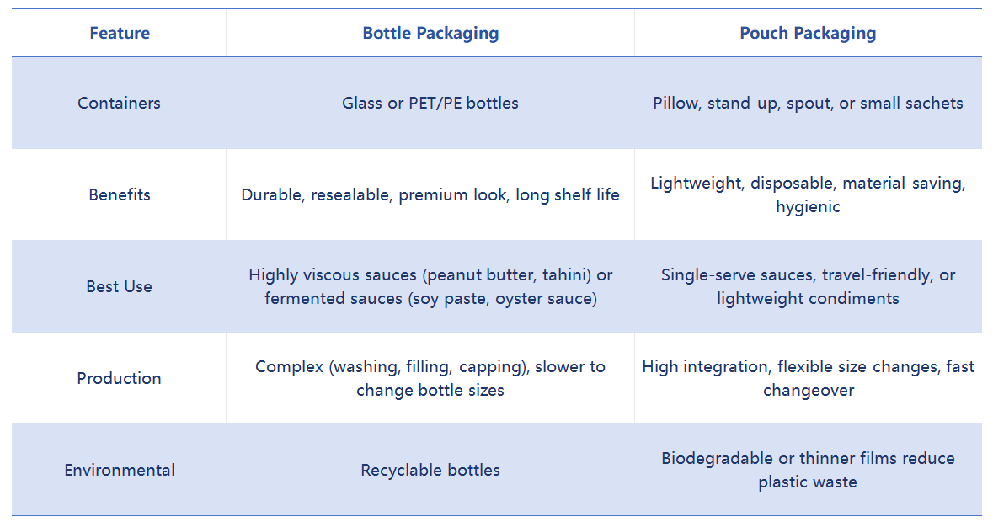This screenshot has width=993, height=522.
Task: Select the 'Pillow, stand-up, spout' pouch containers cell
Action: [808, 104]
